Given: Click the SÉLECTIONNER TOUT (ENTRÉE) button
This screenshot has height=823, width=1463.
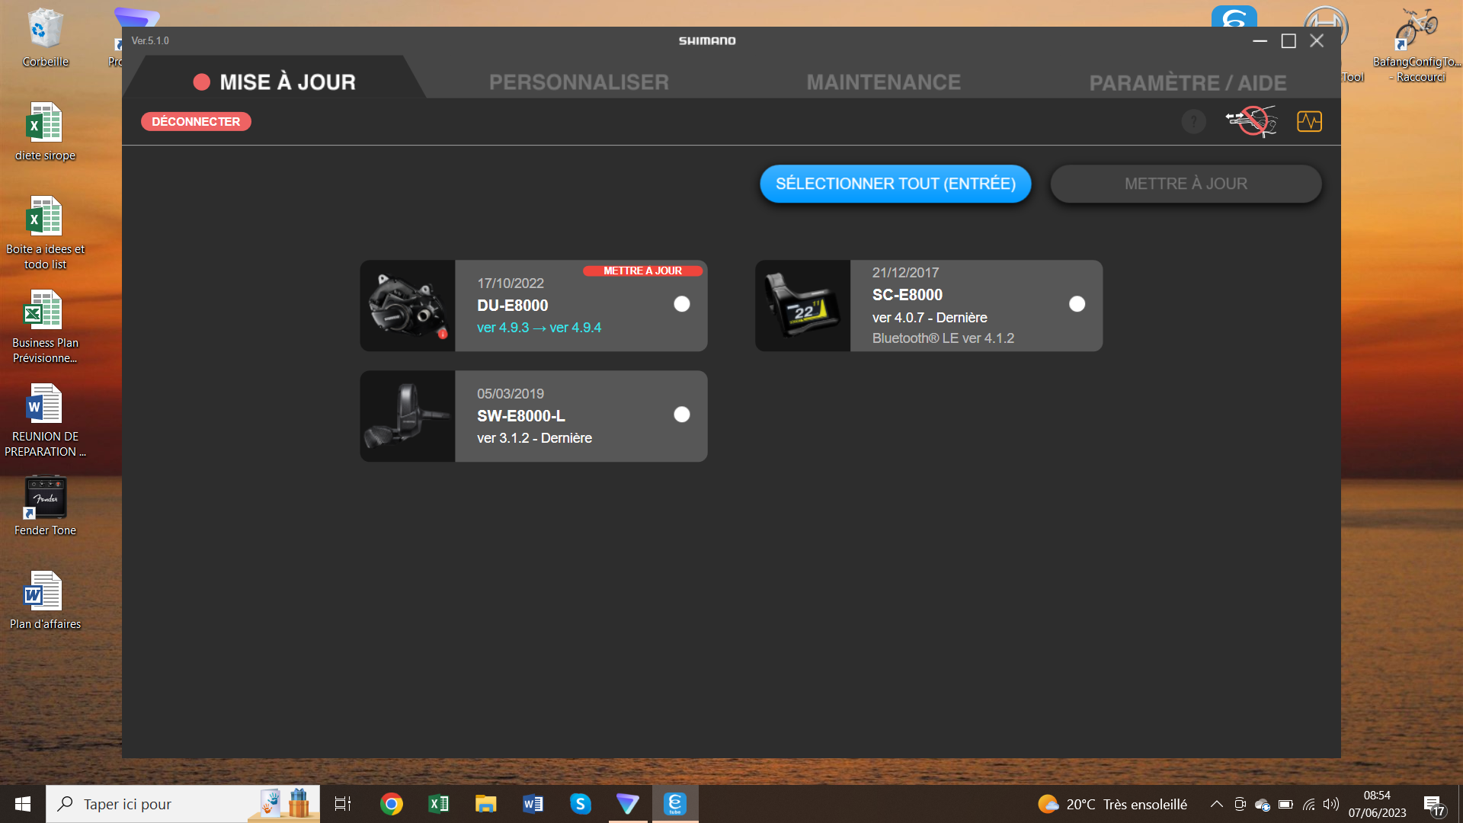Looking at the screenshot, I should click(895, 184).
